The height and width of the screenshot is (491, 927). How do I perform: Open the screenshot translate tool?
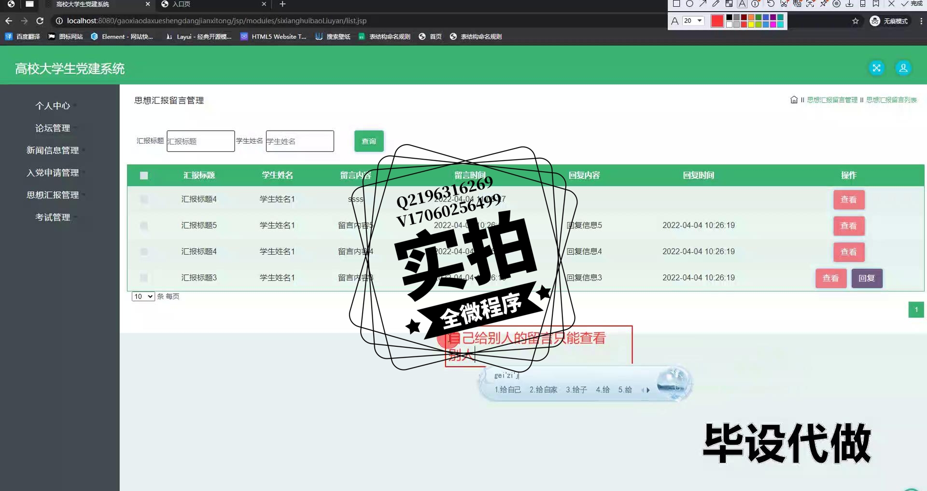point(797,4)
